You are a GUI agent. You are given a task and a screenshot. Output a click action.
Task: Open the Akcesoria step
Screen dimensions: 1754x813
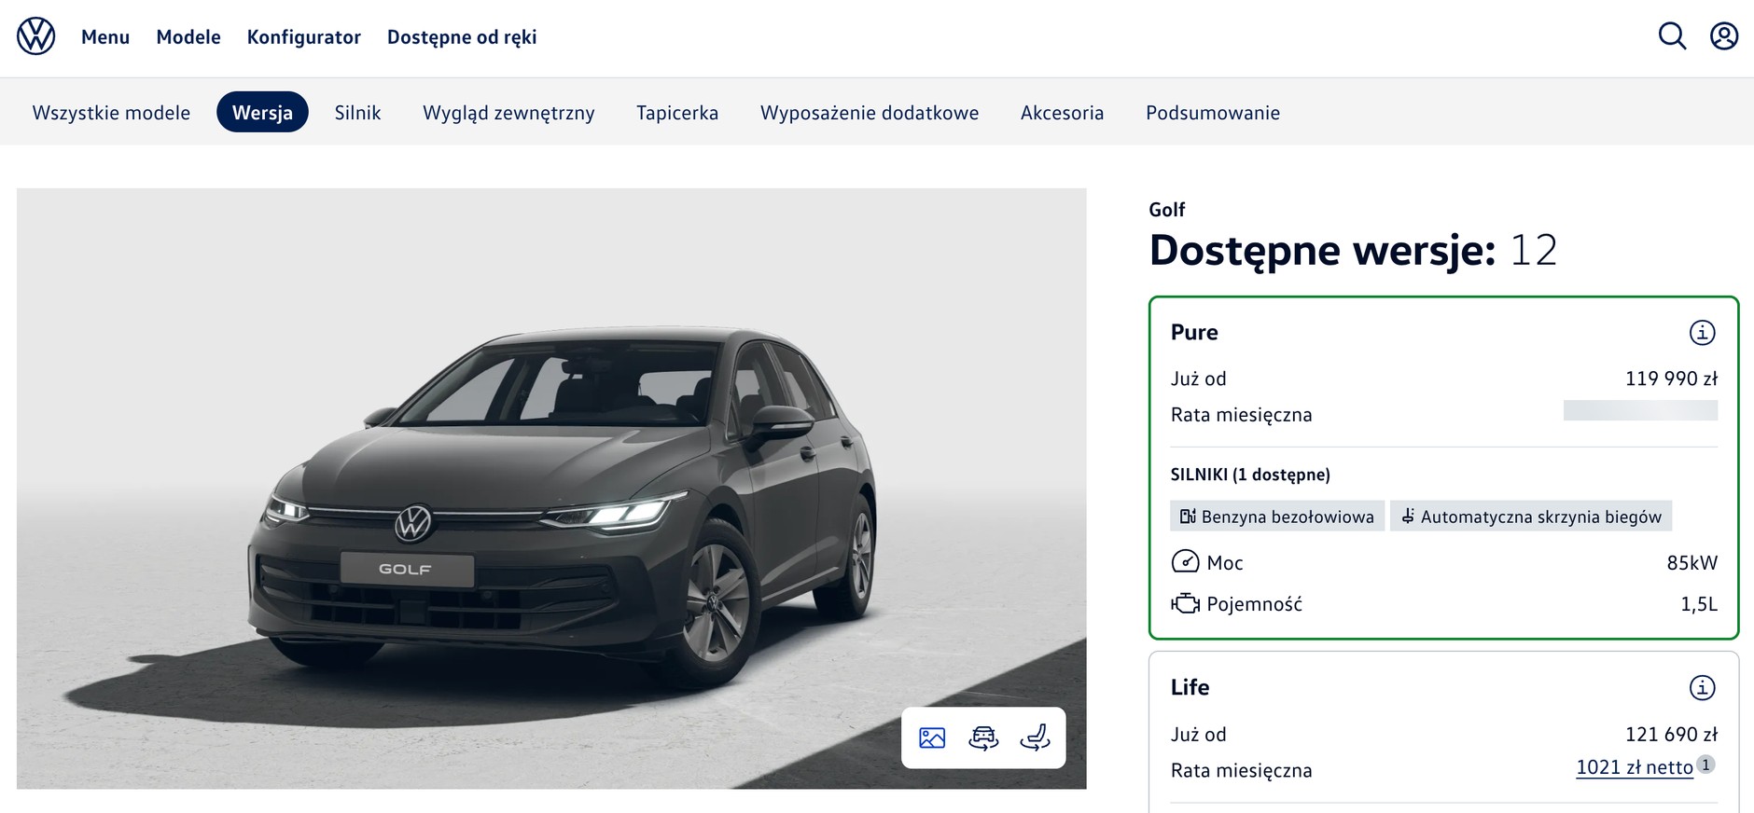point(1062,113)
